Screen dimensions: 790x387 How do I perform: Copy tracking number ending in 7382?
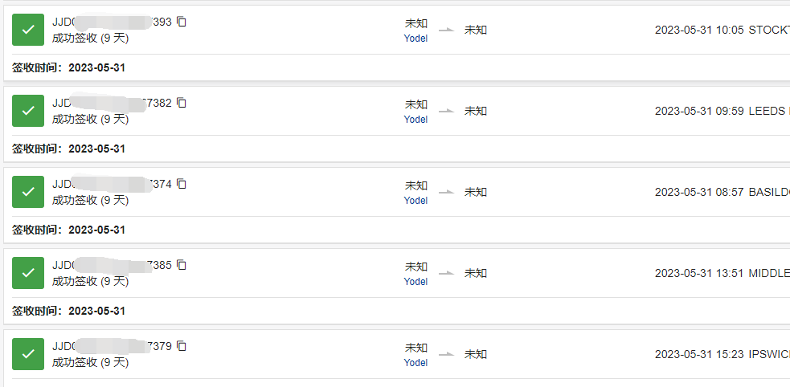pyautogui.click(x=182, y=103)
